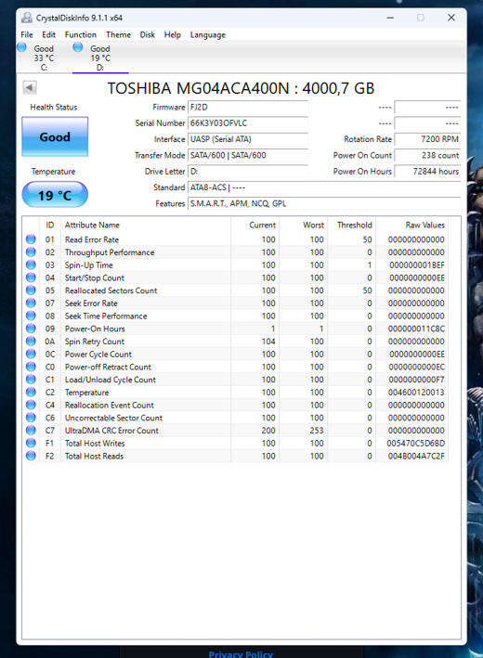The height and width of the screenshot is (658, 483).
Task: Click the status orb for Uncorrectable Sector Count
Action: pyautogui.click(x=31, y=418)
